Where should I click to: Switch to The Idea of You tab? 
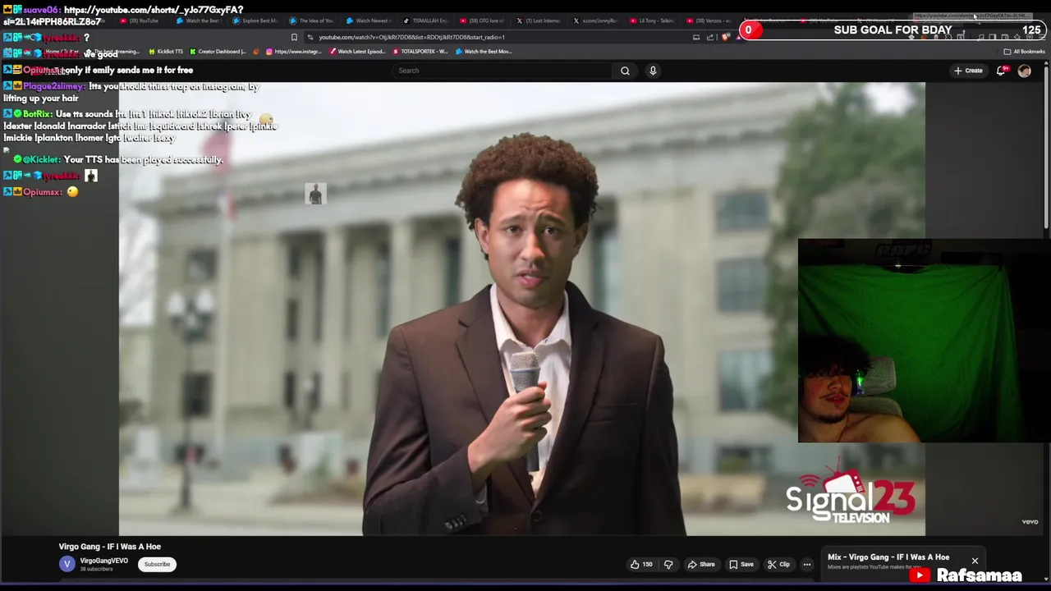point(312,21)
